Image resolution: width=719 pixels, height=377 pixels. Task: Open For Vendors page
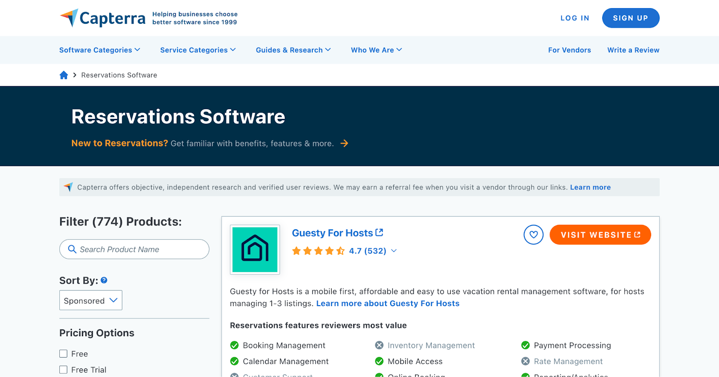[x=569, y=50]
